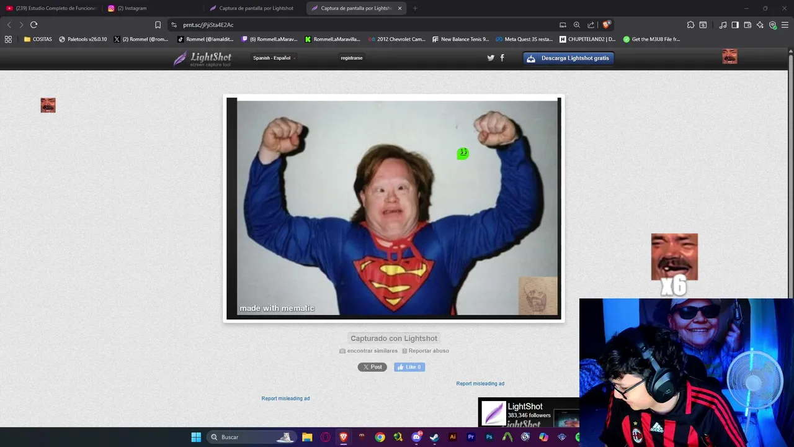The image size is (794, 447).
Task: Click the captured Superman screenshot image
Action: click(x=394, y=209)
